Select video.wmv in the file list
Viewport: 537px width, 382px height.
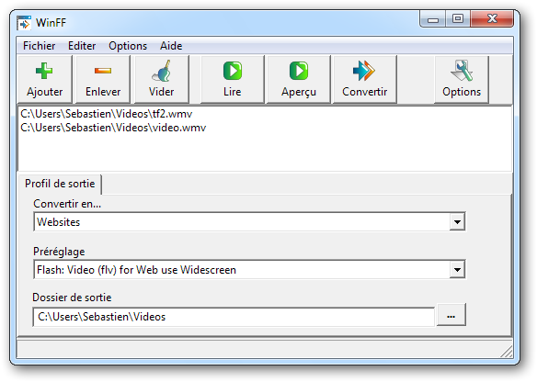coord(113,128)
